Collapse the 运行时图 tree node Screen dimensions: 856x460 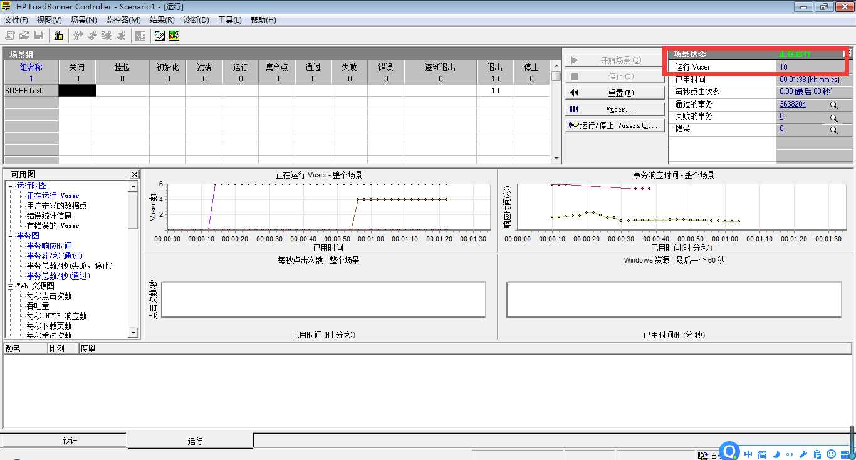pos(10,186)
